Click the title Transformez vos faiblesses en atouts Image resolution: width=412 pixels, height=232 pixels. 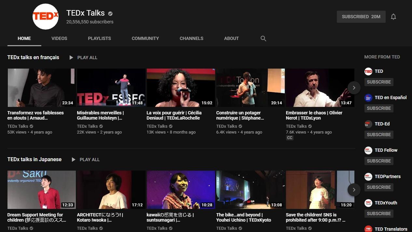36,115
